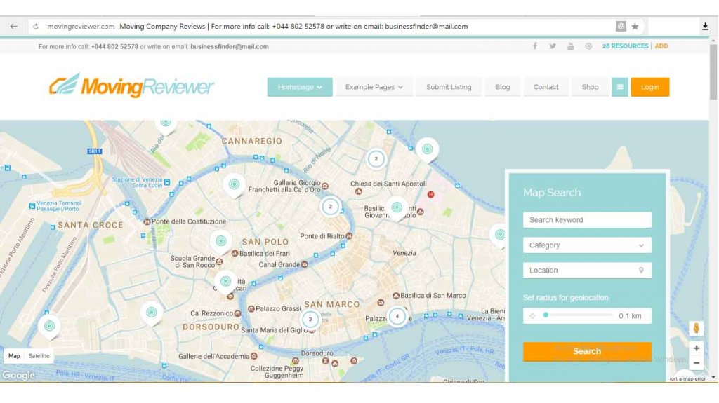
Task: Open the browser downloads arrow icon
Action: 705,27
